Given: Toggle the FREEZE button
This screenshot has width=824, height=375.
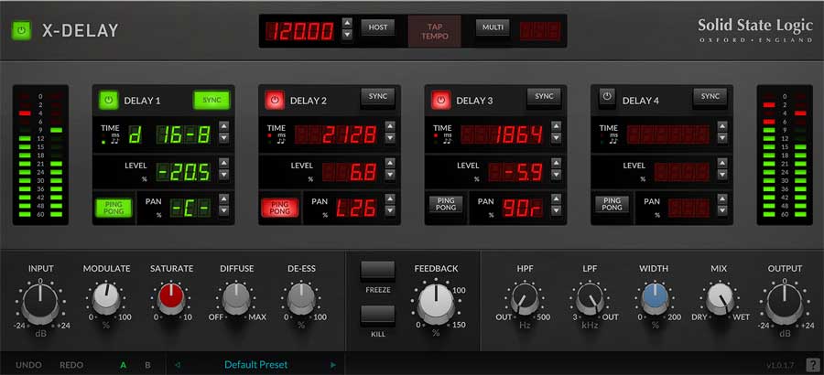Looking at the screenshot, I should pos(377,270).
